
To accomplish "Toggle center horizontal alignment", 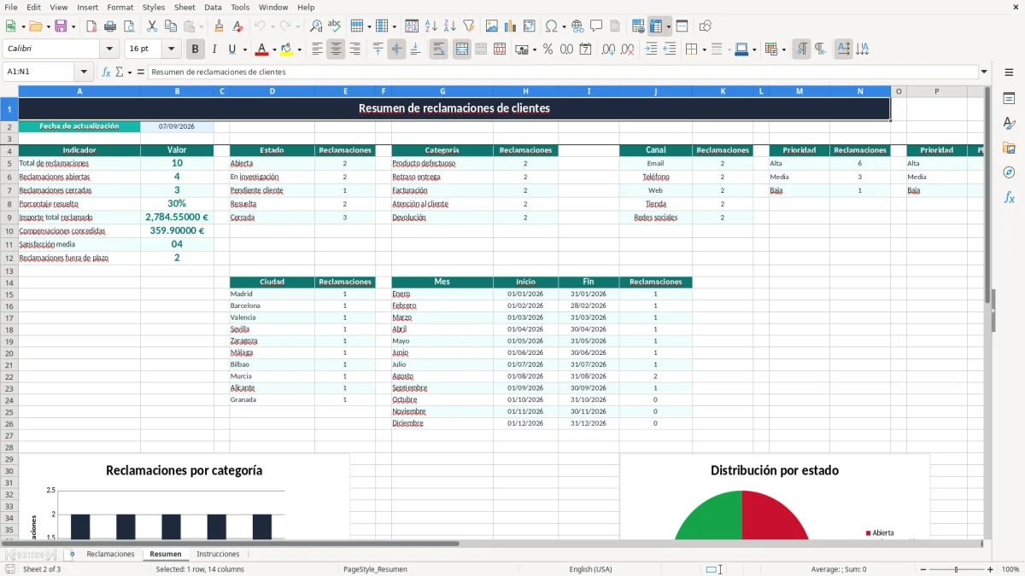I will 336,49.
